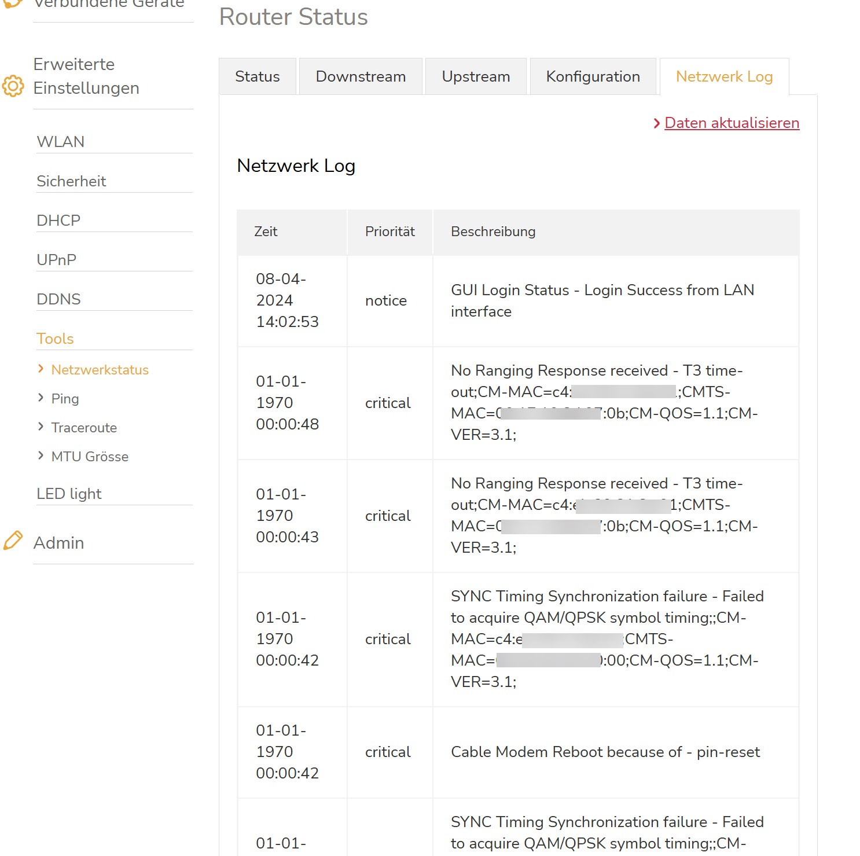Click the chevron beside Traceroute
Screen dimensions: 860x856
[41, 427]
